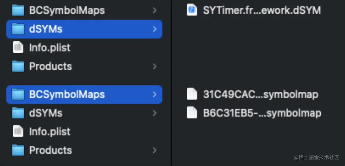The image size is (345, 166).
Task: Click Info.plist file icon beneath highlighted dSYMs
Action: (x=18, y=48)
